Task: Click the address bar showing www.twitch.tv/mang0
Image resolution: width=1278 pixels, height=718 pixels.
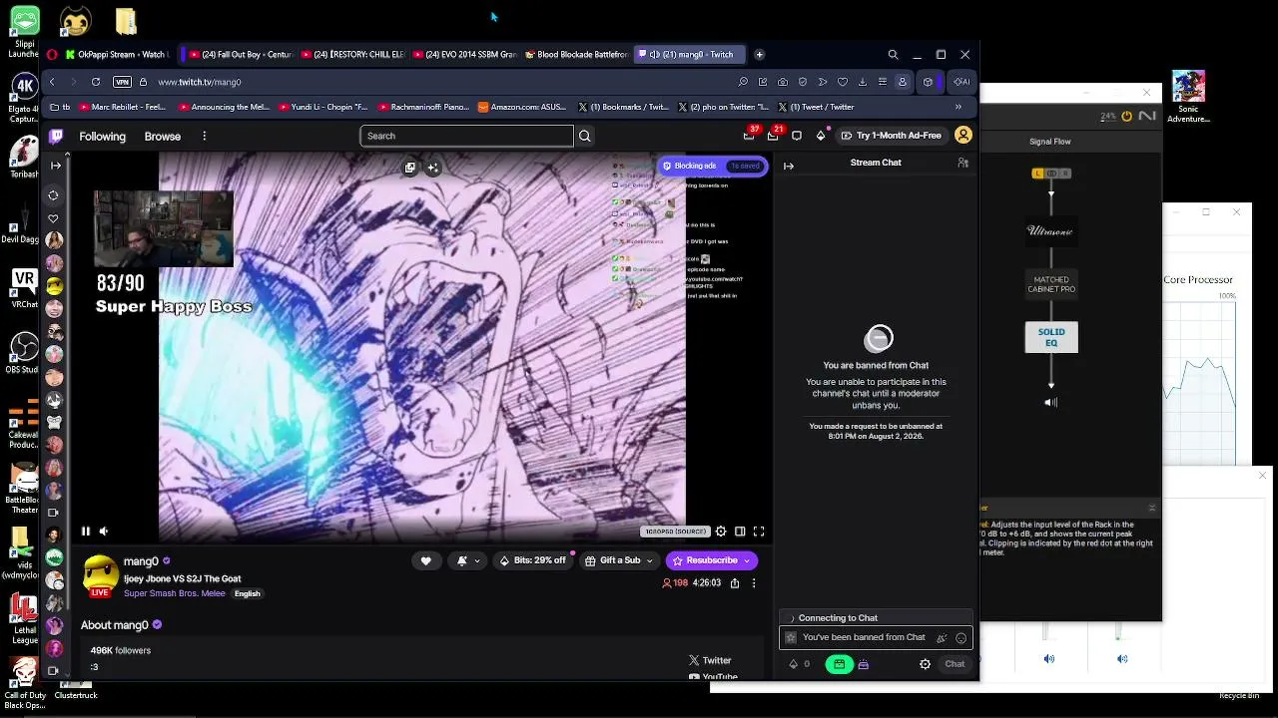Action: tap(200, 82)
